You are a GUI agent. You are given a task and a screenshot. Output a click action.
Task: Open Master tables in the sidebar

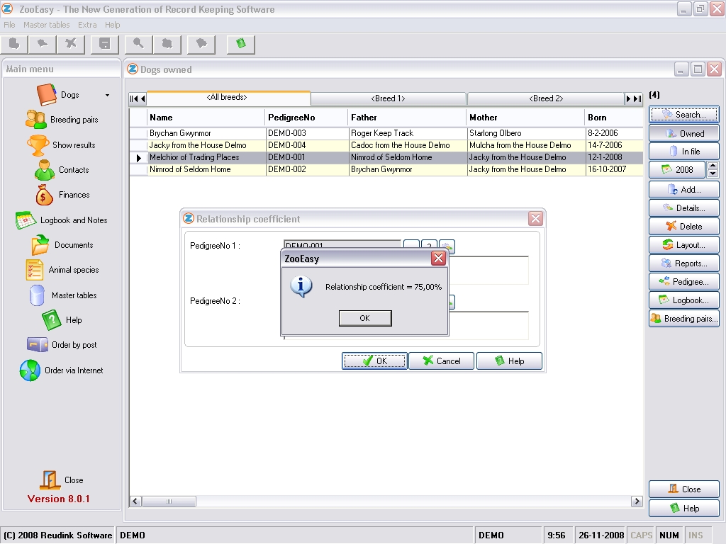(x=62, y=295)
